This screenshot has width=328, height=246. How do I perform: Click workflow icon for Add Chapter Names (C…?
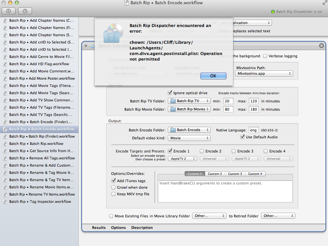tap(5, 21)
